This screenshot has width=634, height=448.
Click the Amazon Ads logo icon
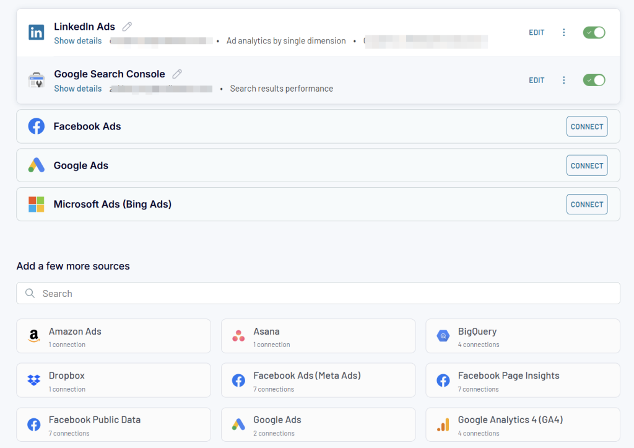pyautogui.click(x=34, y=336)
